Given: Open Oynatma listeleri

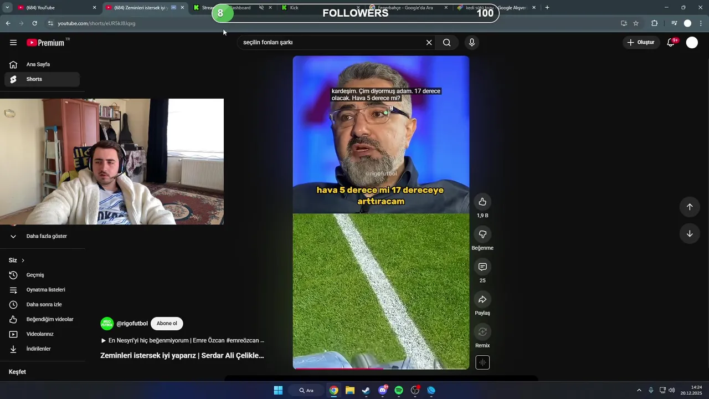Looking at the screenshot, I should pyautogui.click(x=42, y=290).
